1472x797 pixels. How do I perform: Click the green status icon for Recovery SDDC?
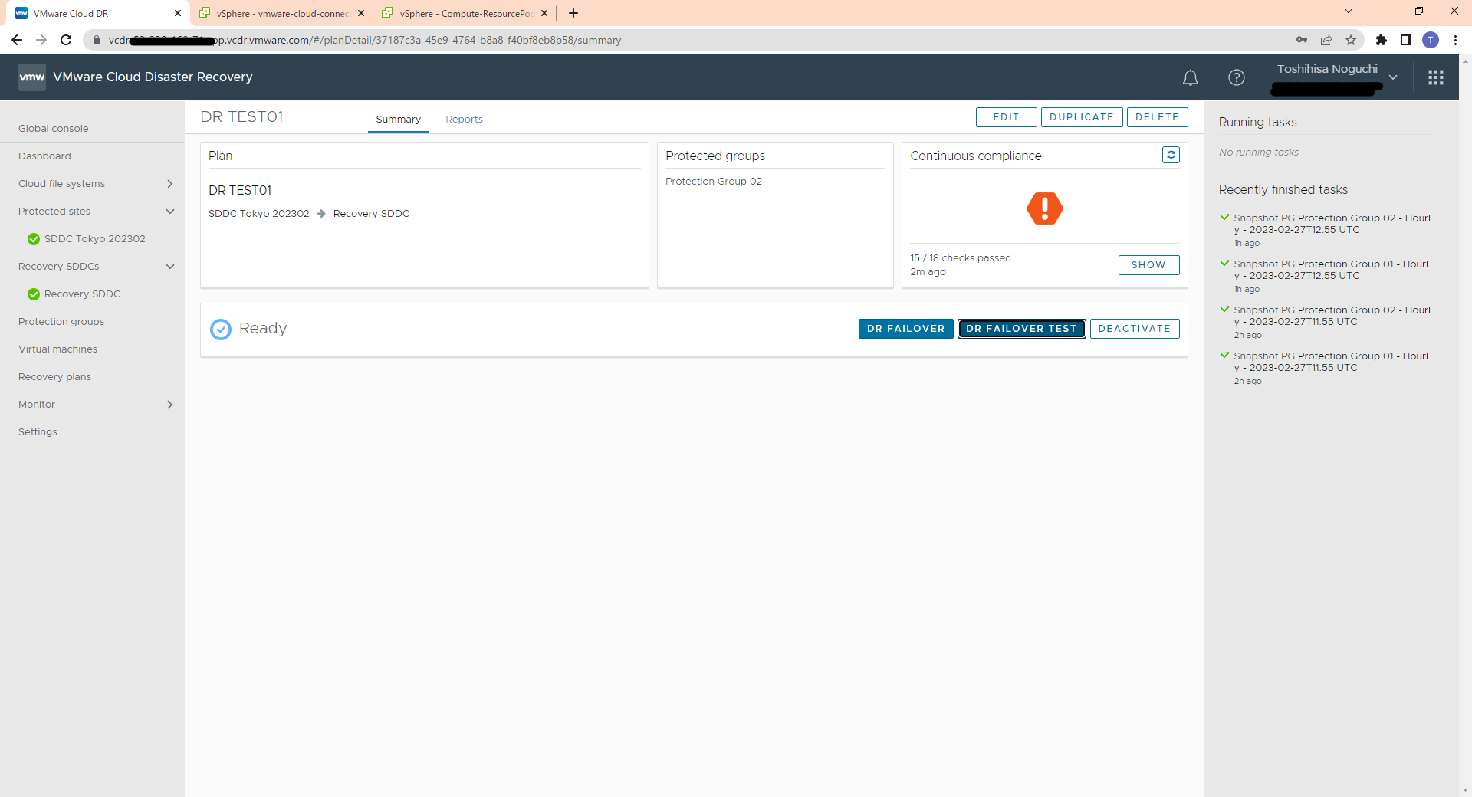pyautogui.click(x=34, y=294)
